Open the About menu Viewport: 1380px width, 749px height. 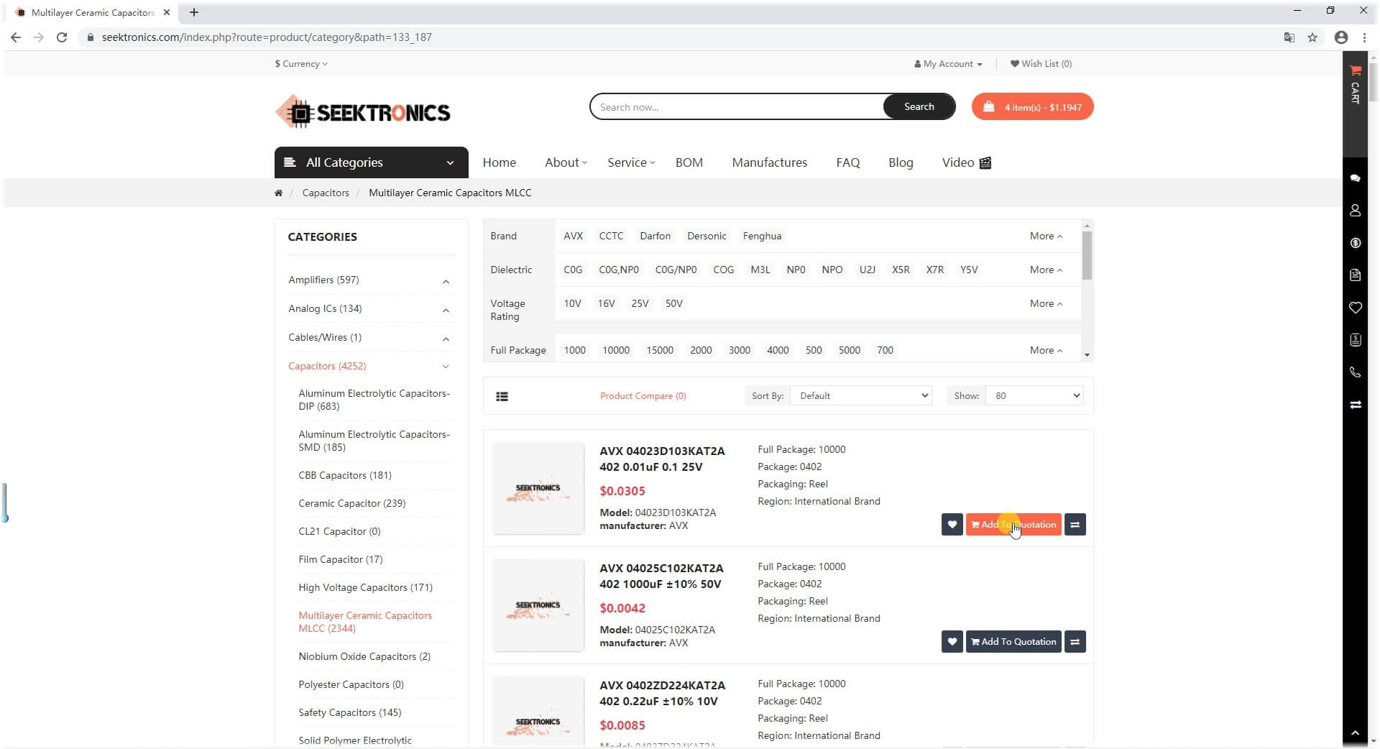[566, 162]
